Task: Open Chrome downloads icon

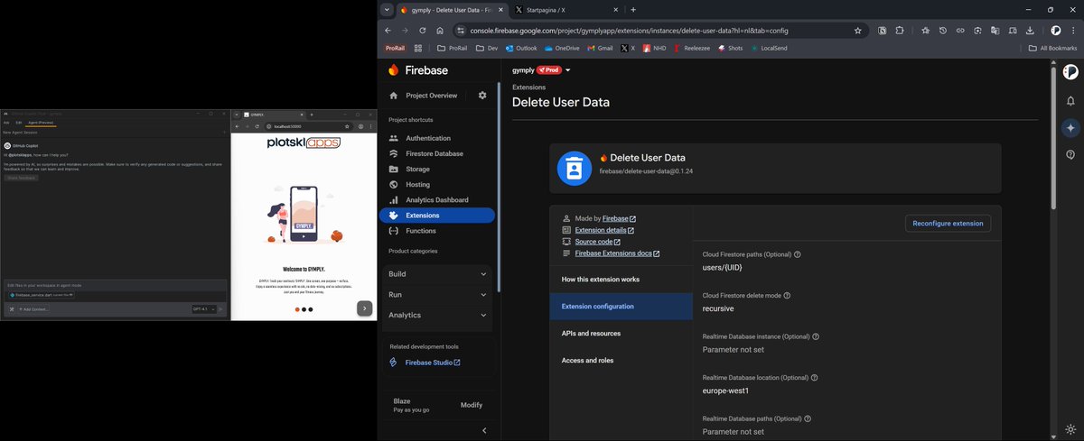Action: click(x=1030, y=30)
